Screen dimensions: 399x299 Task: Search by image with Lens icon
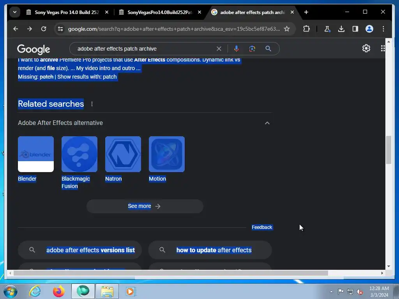252,49
